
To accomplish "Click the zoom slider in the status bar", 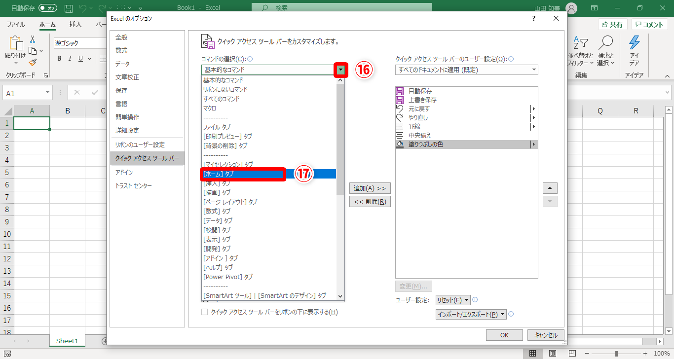I will tap(616, 354).
